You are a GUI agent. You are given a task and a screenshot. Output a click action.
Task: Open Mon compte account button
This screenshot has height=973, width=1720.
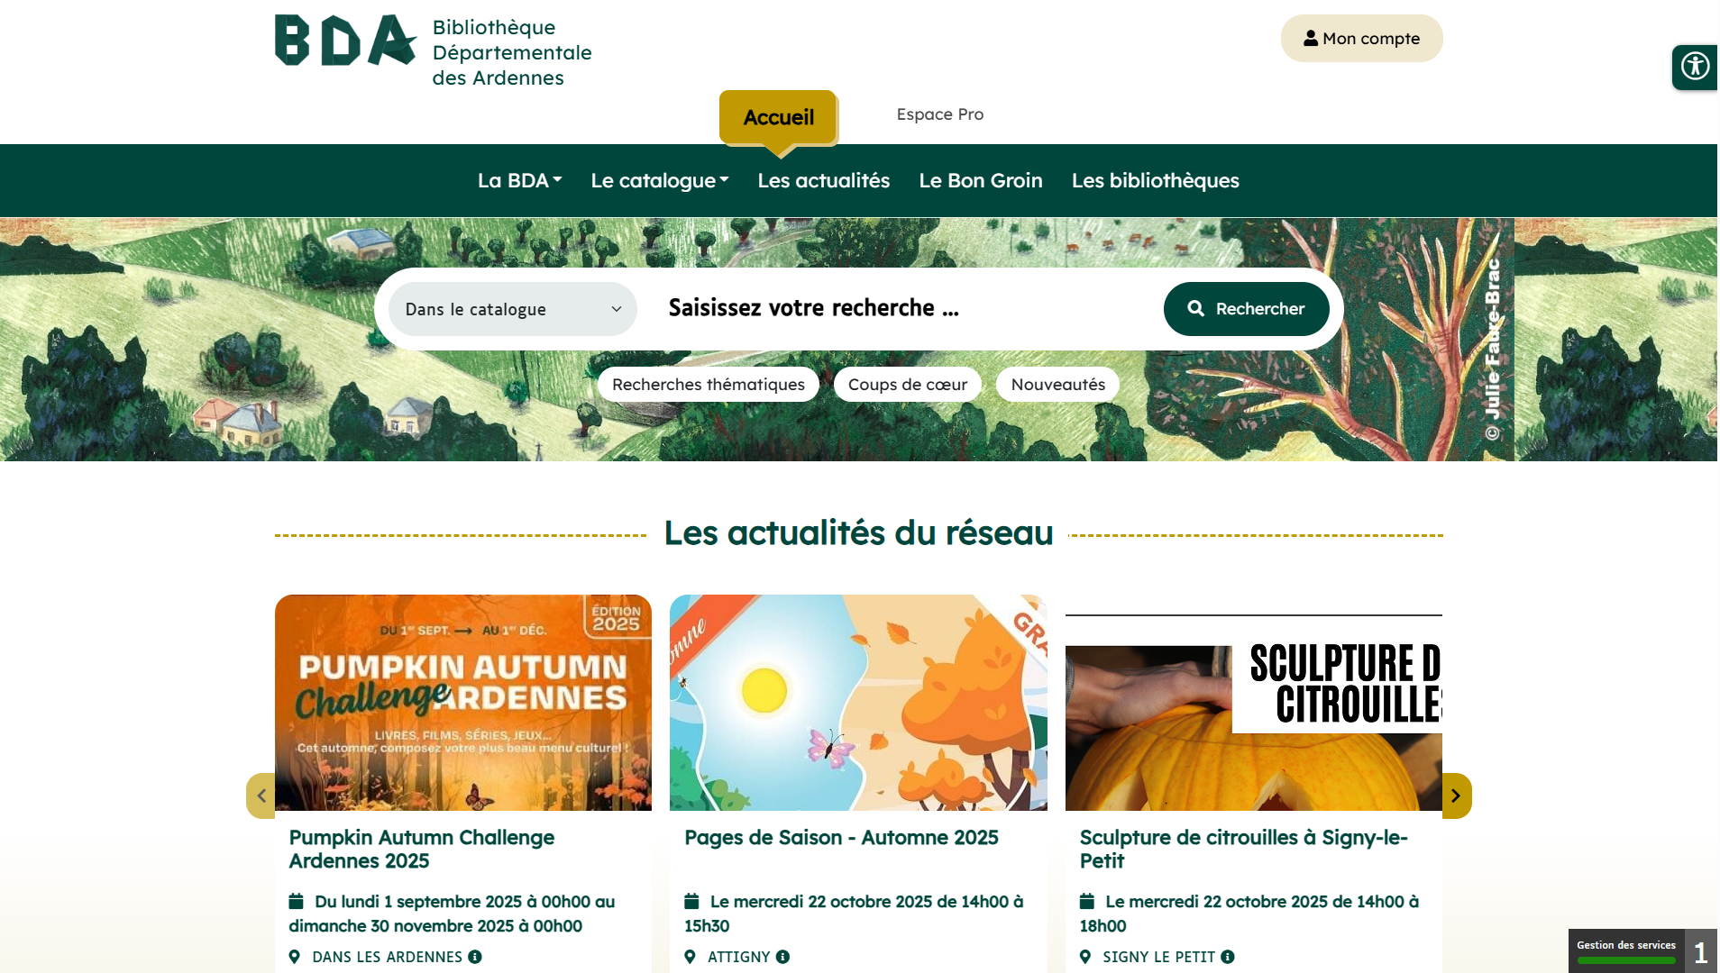click(x=1361, y=39)
